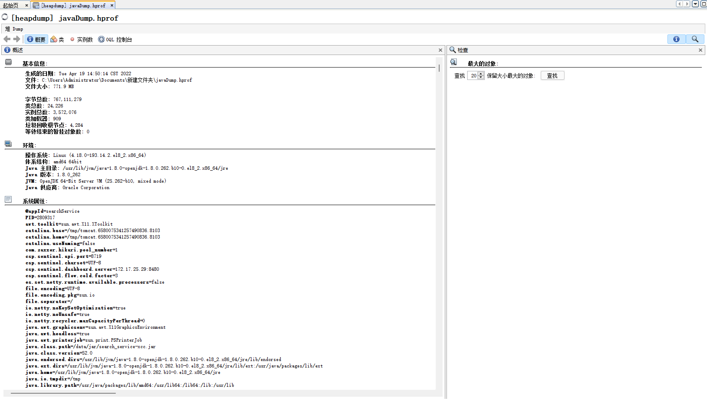Image resolution: width=707 pixels, height=401 pixels.
Task: Open the OQL 控制台 console
Action: tap(115, 39)
